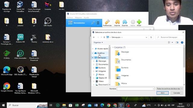This screenshot has width=193, height=108.
Task: Select Vídeos in the navigation tree
Action: tap(101, 81)
